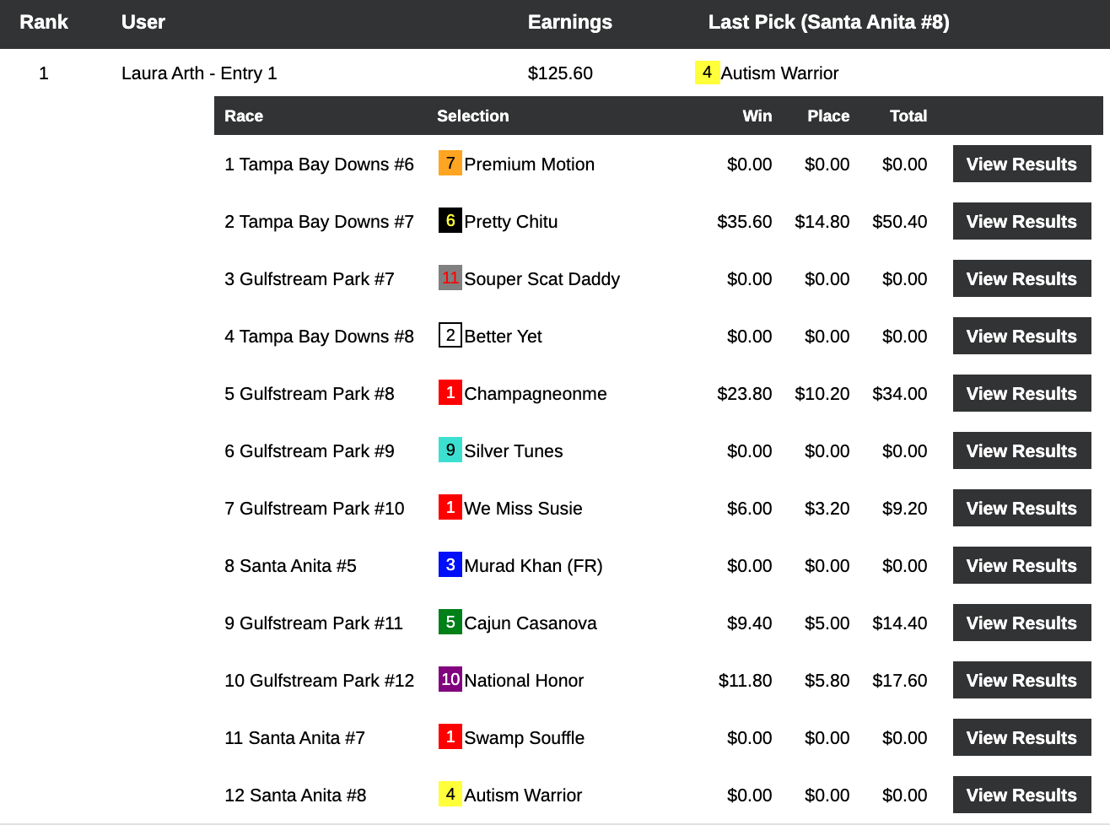
Task: Sort by Earnings column header
Action: tap(569, 23)
